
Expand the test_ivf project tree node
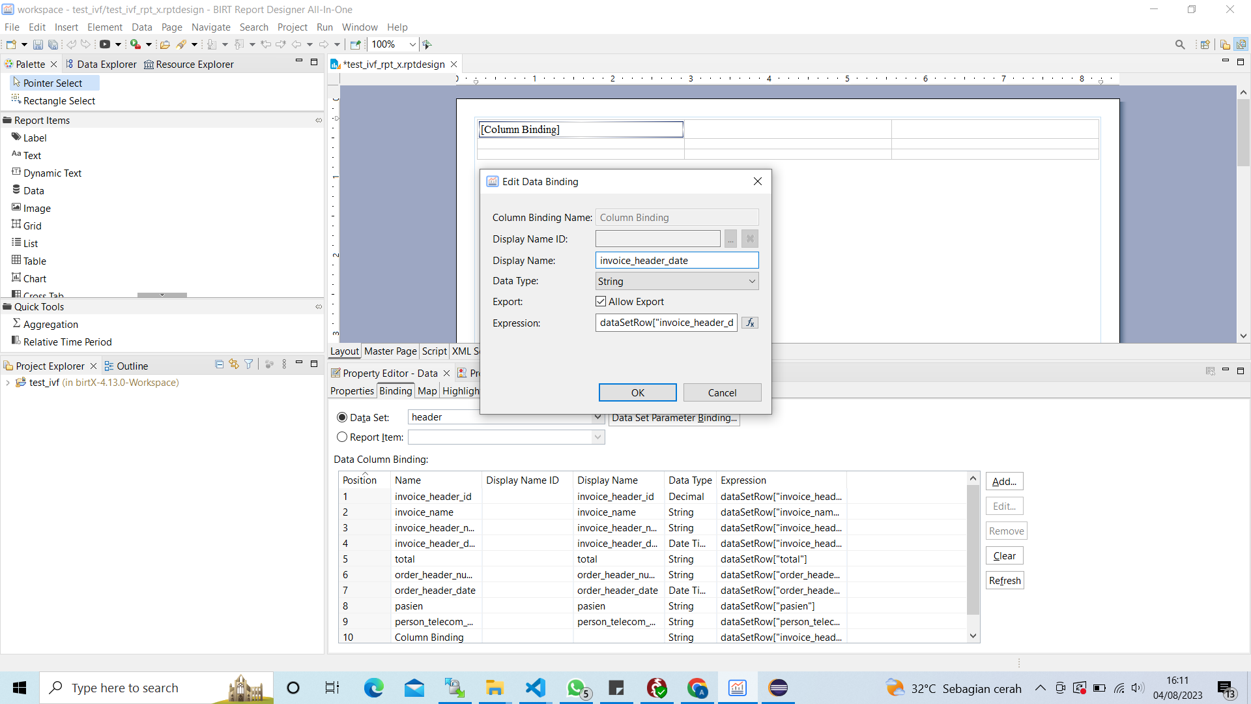[x=8, y=383]
